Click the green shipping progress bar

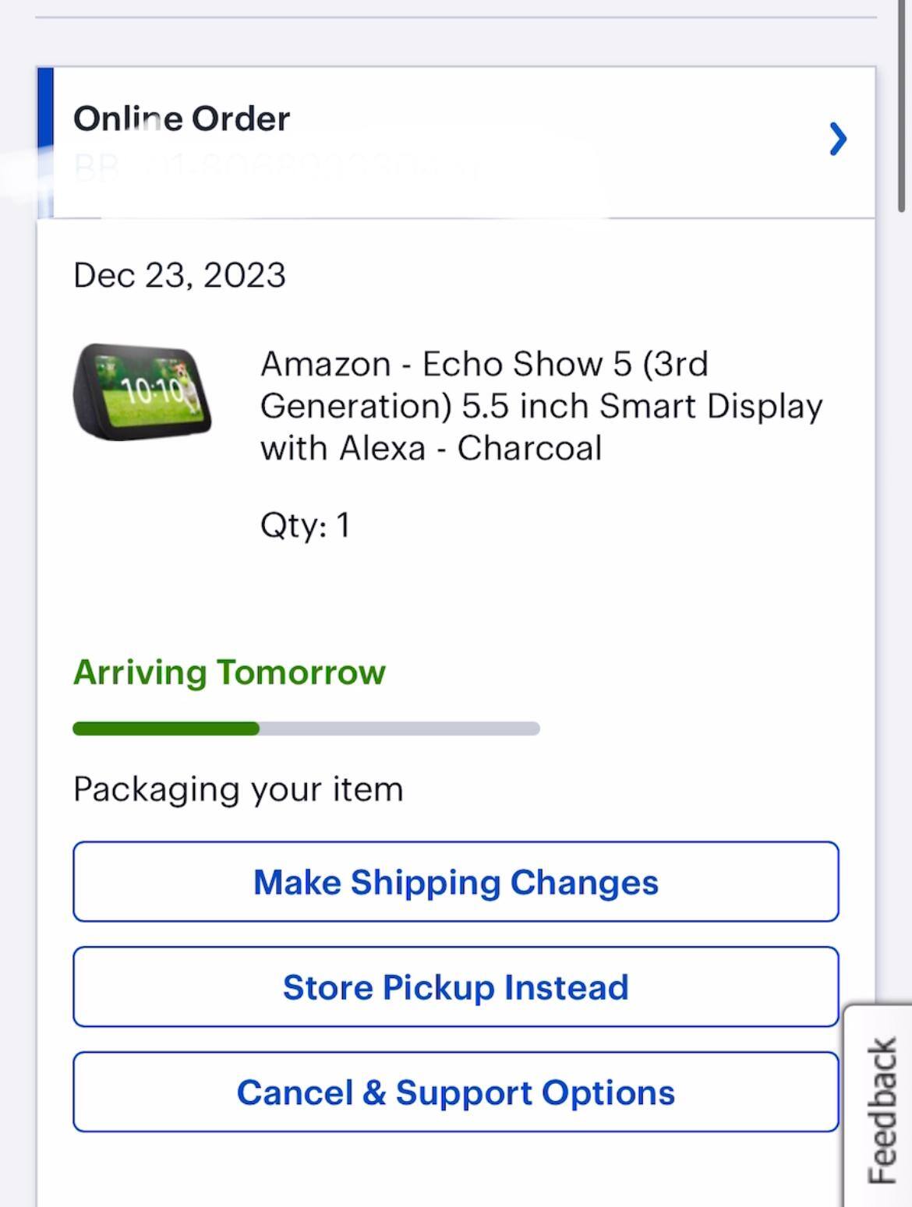164,728
